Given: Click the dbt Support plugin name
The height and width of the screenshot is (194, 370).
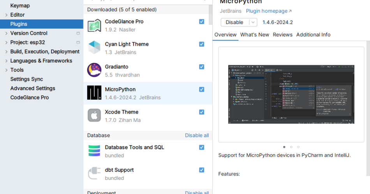Looking at the screenshot, I should [119, 170].
